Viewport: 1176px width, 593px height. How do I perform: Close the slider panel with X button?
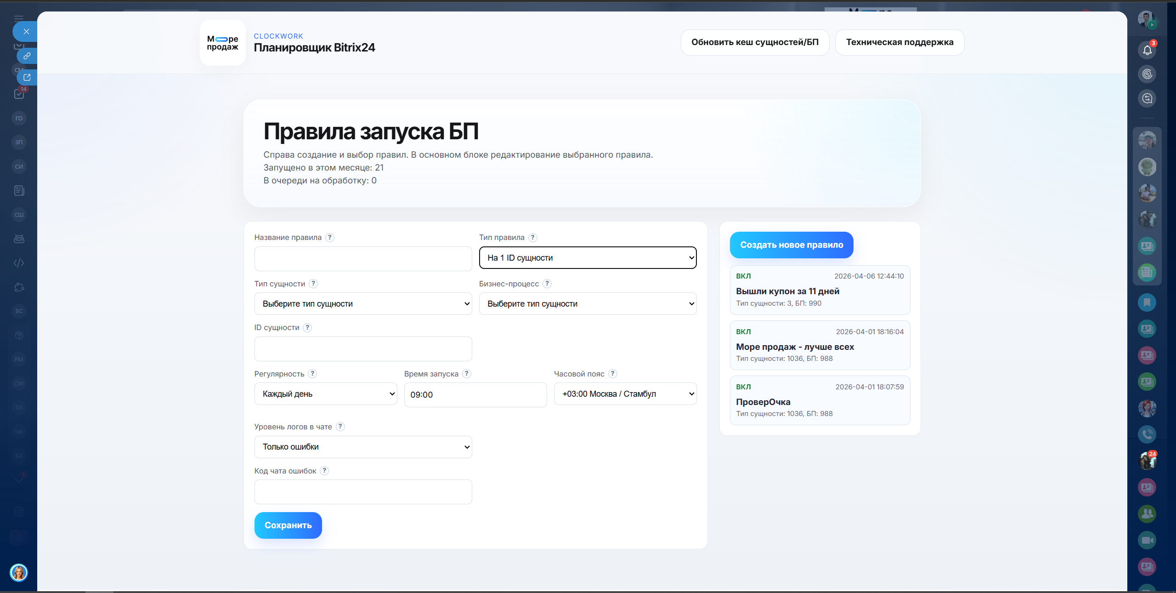(26, 32)
